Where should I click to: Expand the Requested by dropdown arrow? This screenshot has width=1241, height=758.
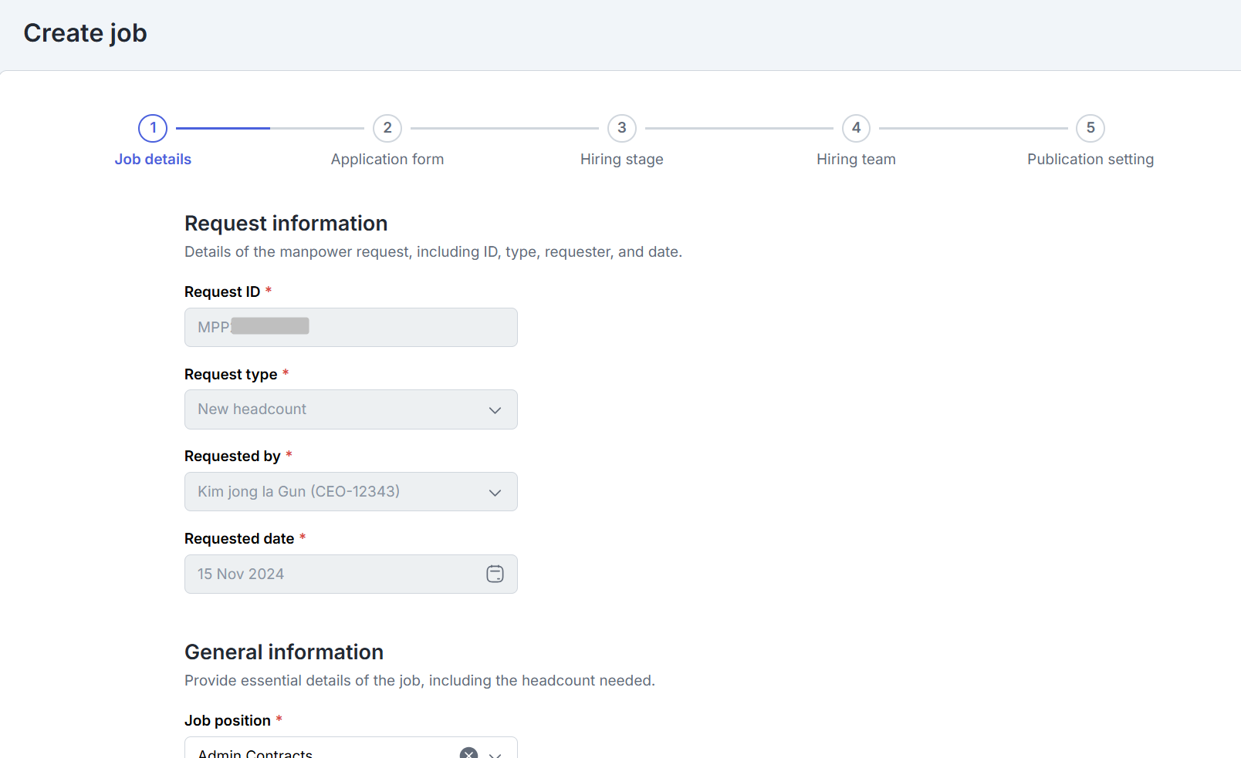(x=495, y=492)
